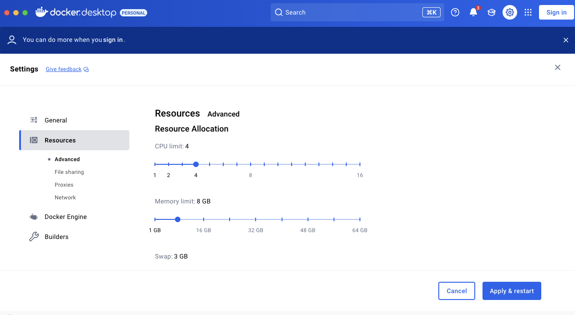Viewport: 575px width, 315px height.
Task: Click the Docker whale logo
Action: pos(42,12)
